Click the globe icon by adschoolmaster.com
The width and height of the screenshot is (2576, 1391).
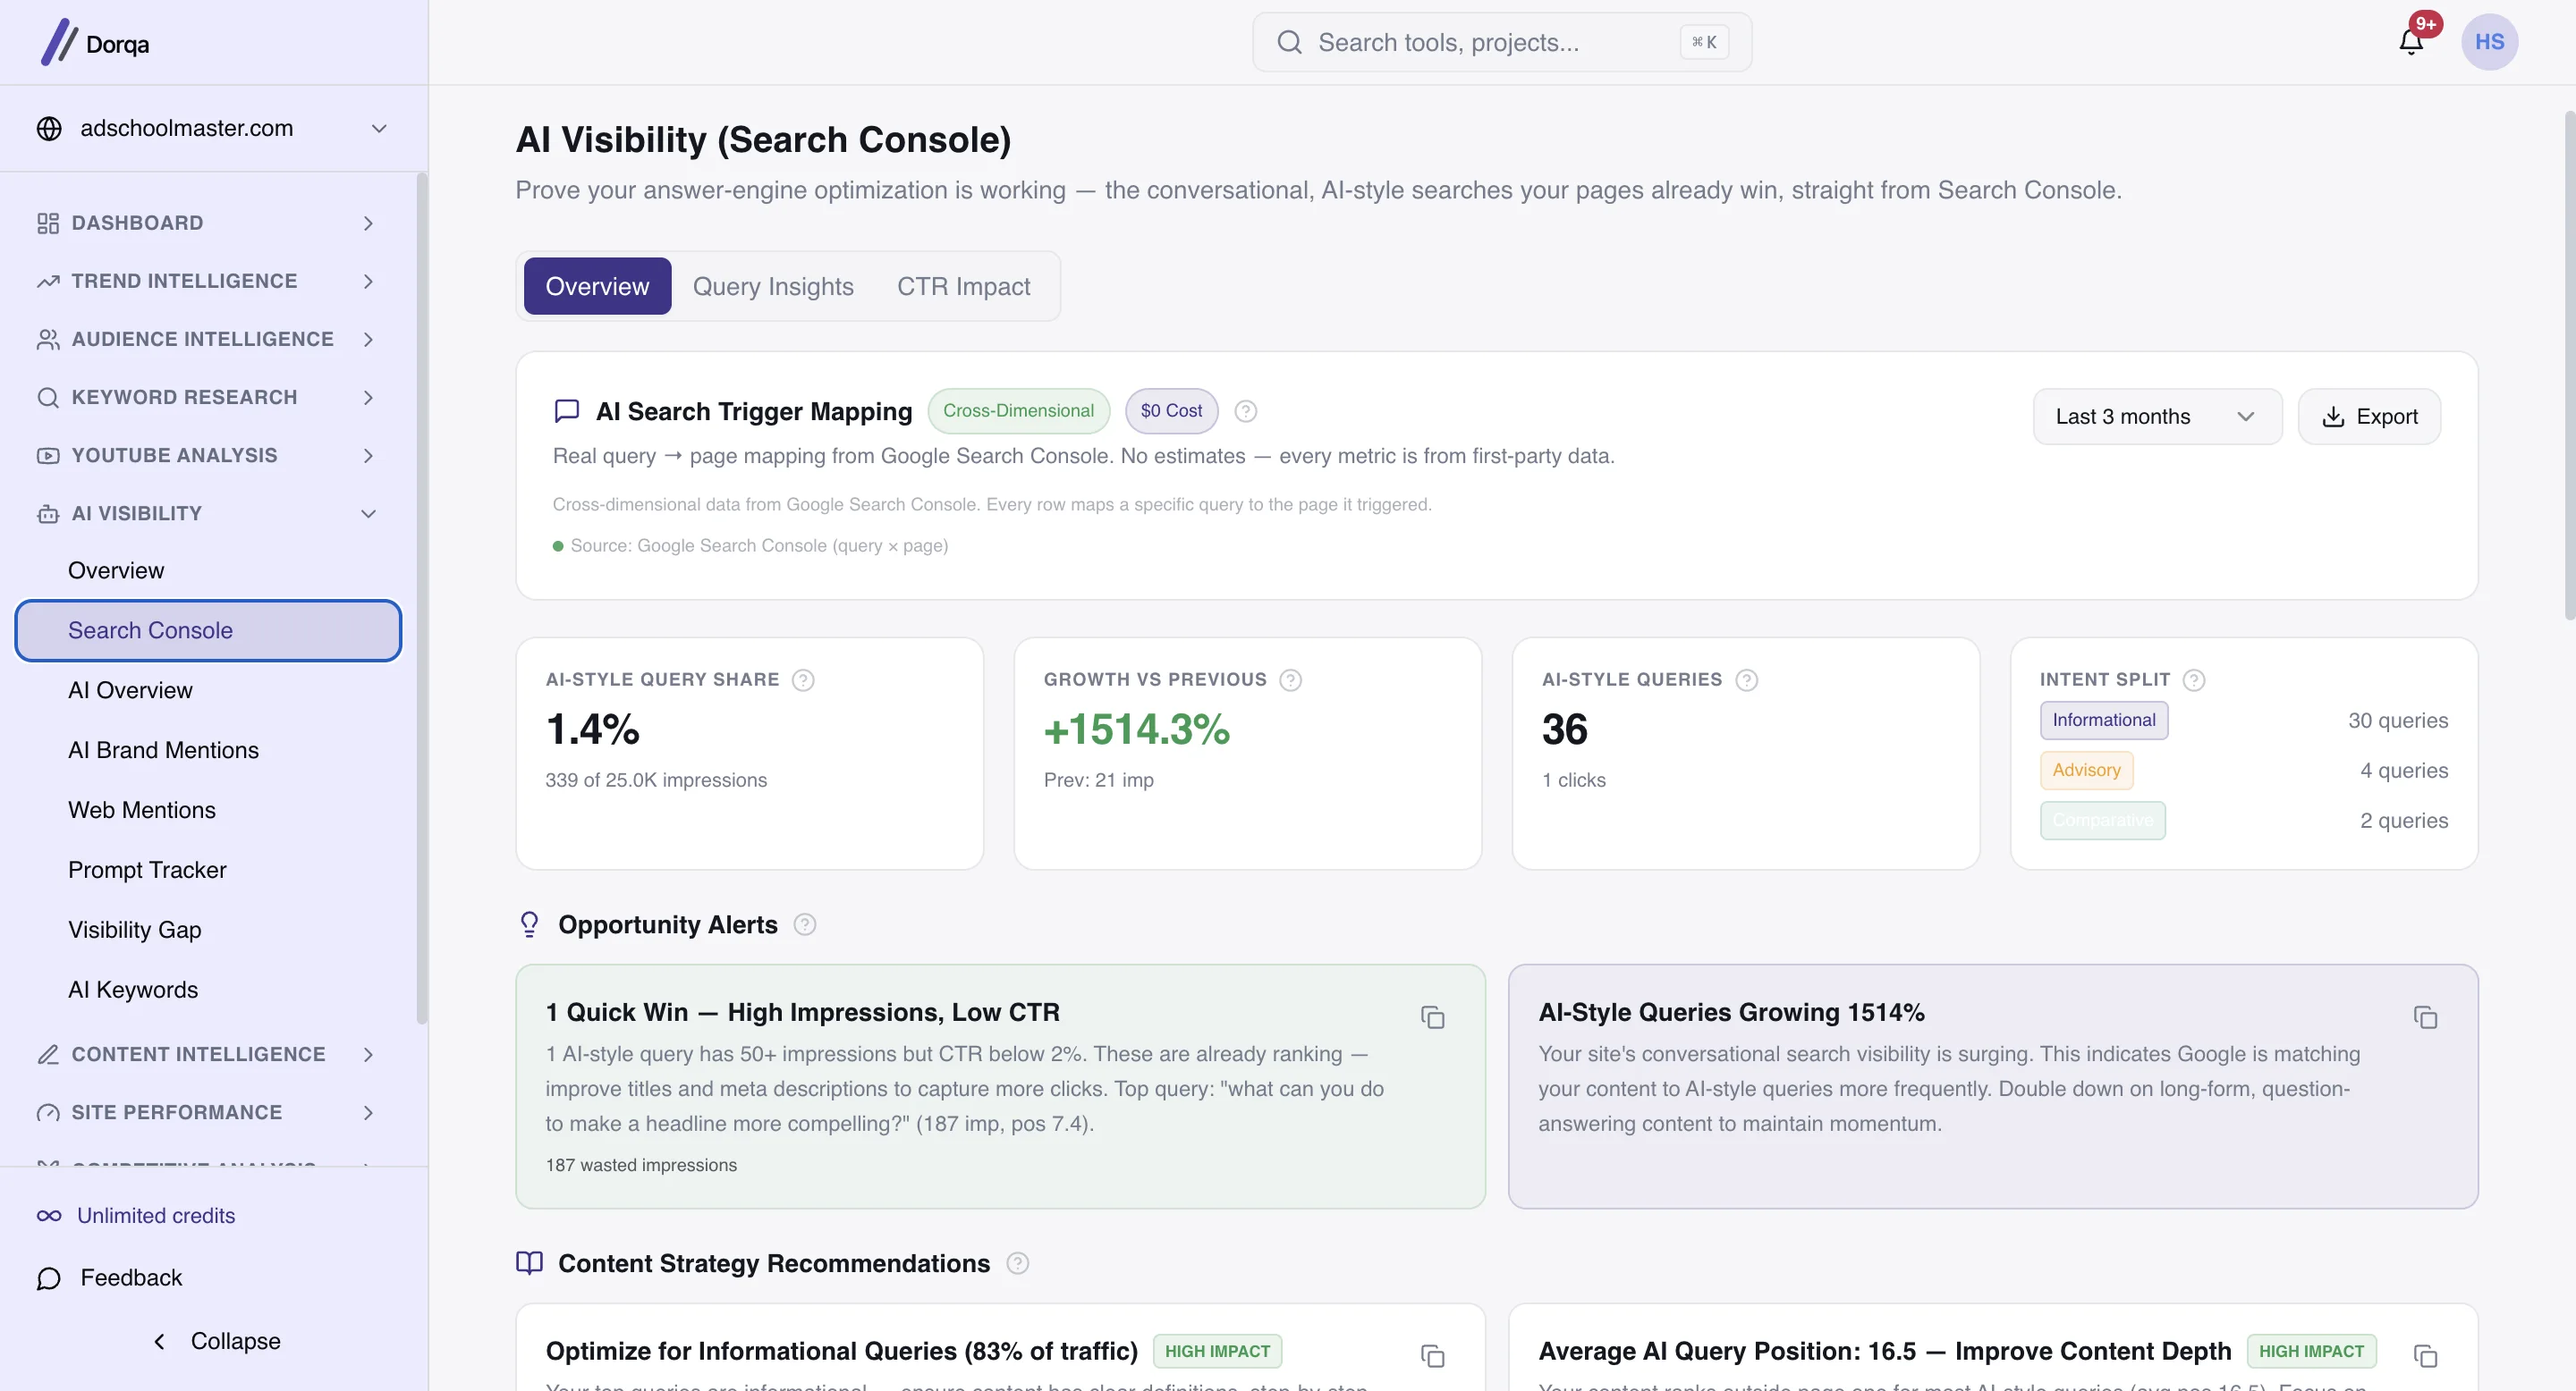[49, 129]
